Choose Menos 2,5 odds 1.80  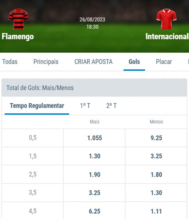coord(156,175)
